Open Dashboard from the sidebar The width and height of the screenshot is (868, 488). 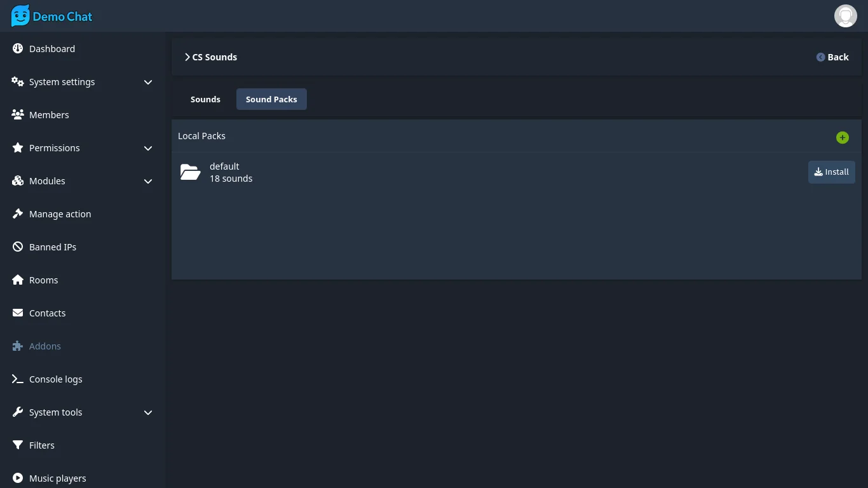pos(51,49)
